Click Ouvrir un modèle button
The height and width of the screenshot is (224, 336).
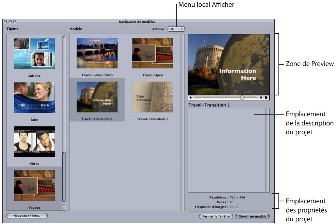(253, 216)
